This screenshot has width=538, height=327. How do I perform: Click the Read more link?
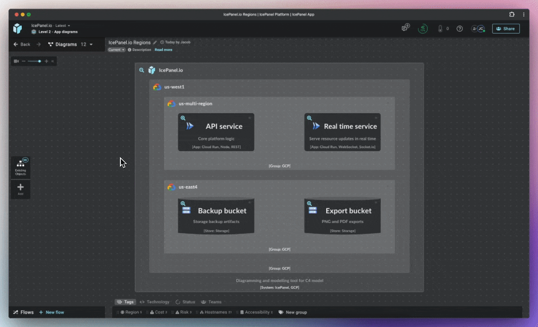[x=163, y=50]
